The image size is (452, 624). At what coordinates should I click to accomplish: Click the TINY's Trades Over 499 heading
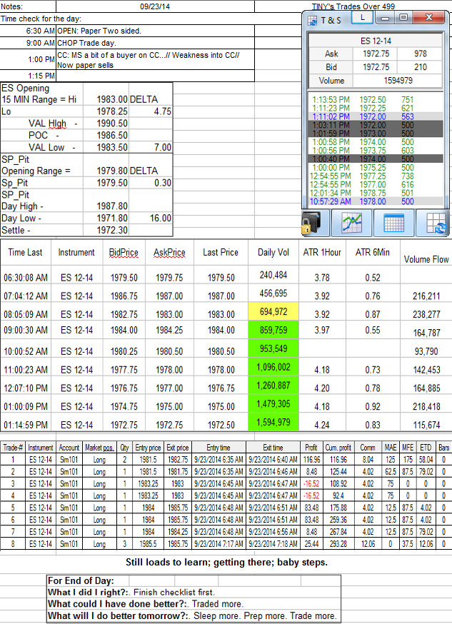(x=353, y=6)
